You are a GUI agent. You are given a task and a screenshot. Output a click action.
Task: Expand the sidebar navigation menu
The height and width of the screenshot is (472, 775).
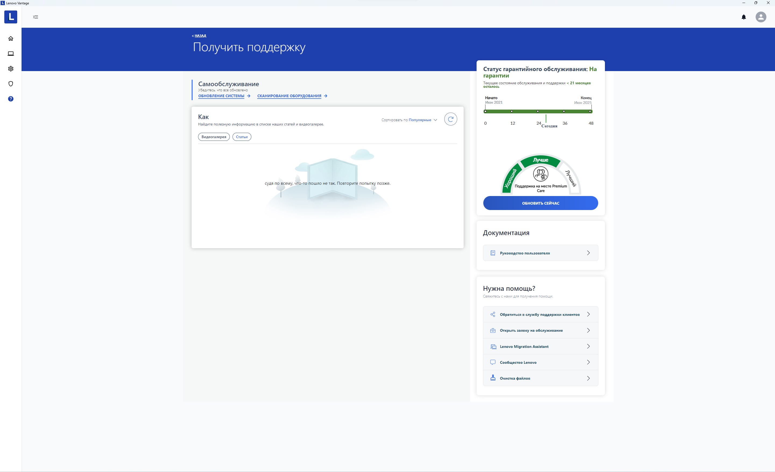[x=36, y=17]
